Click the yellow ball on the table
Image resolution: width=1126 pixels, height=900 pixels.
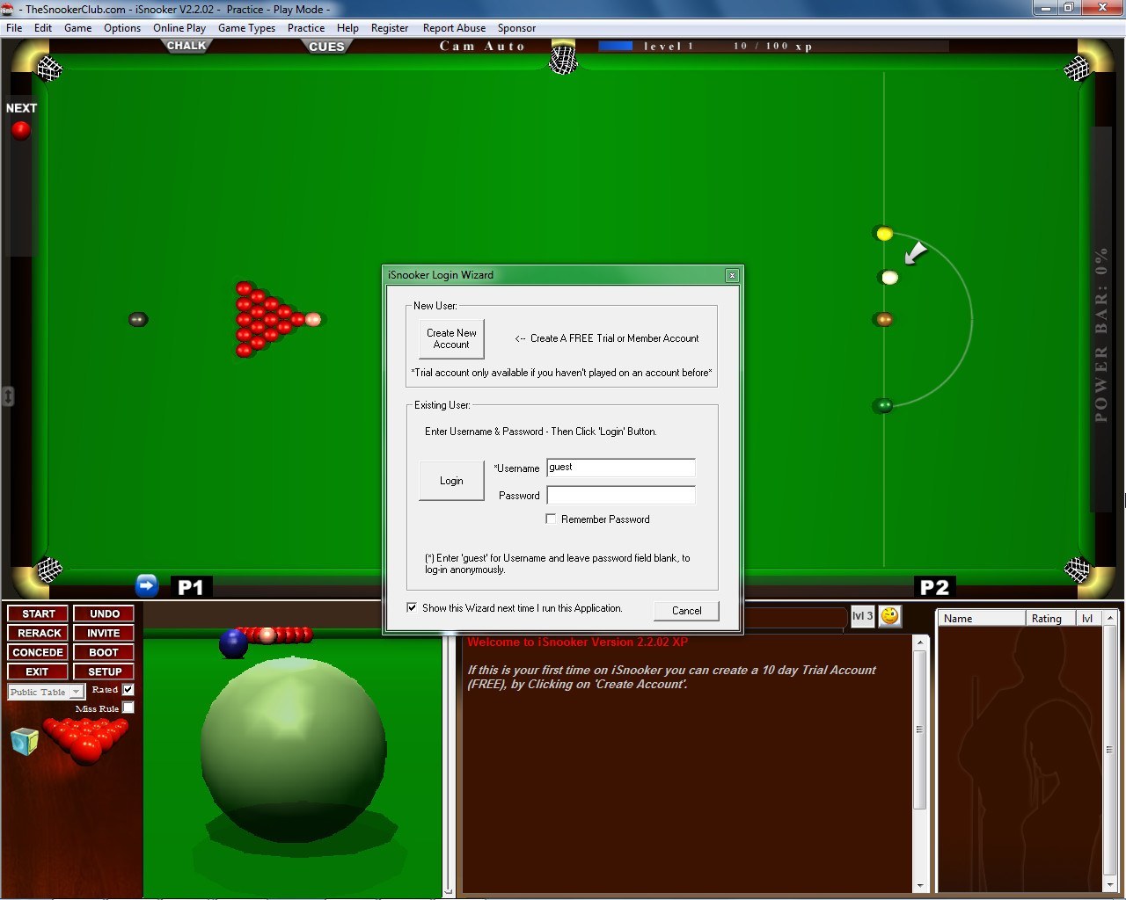click(x=884, y=234)
